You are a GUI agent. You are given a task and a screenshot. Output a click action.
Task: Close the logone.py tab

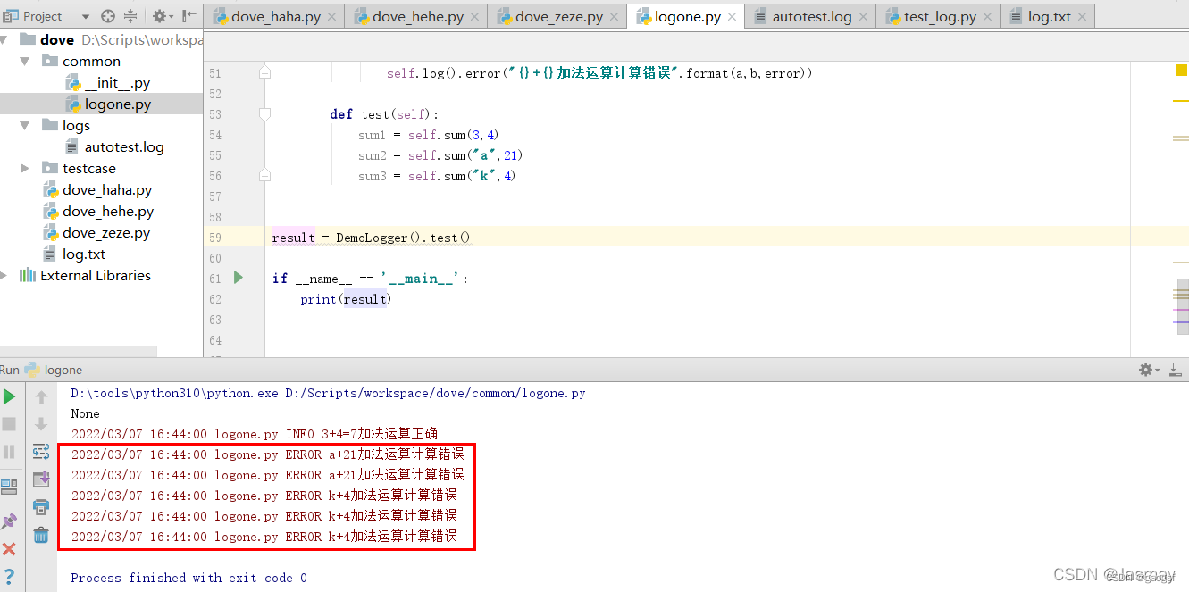point(733,17)
